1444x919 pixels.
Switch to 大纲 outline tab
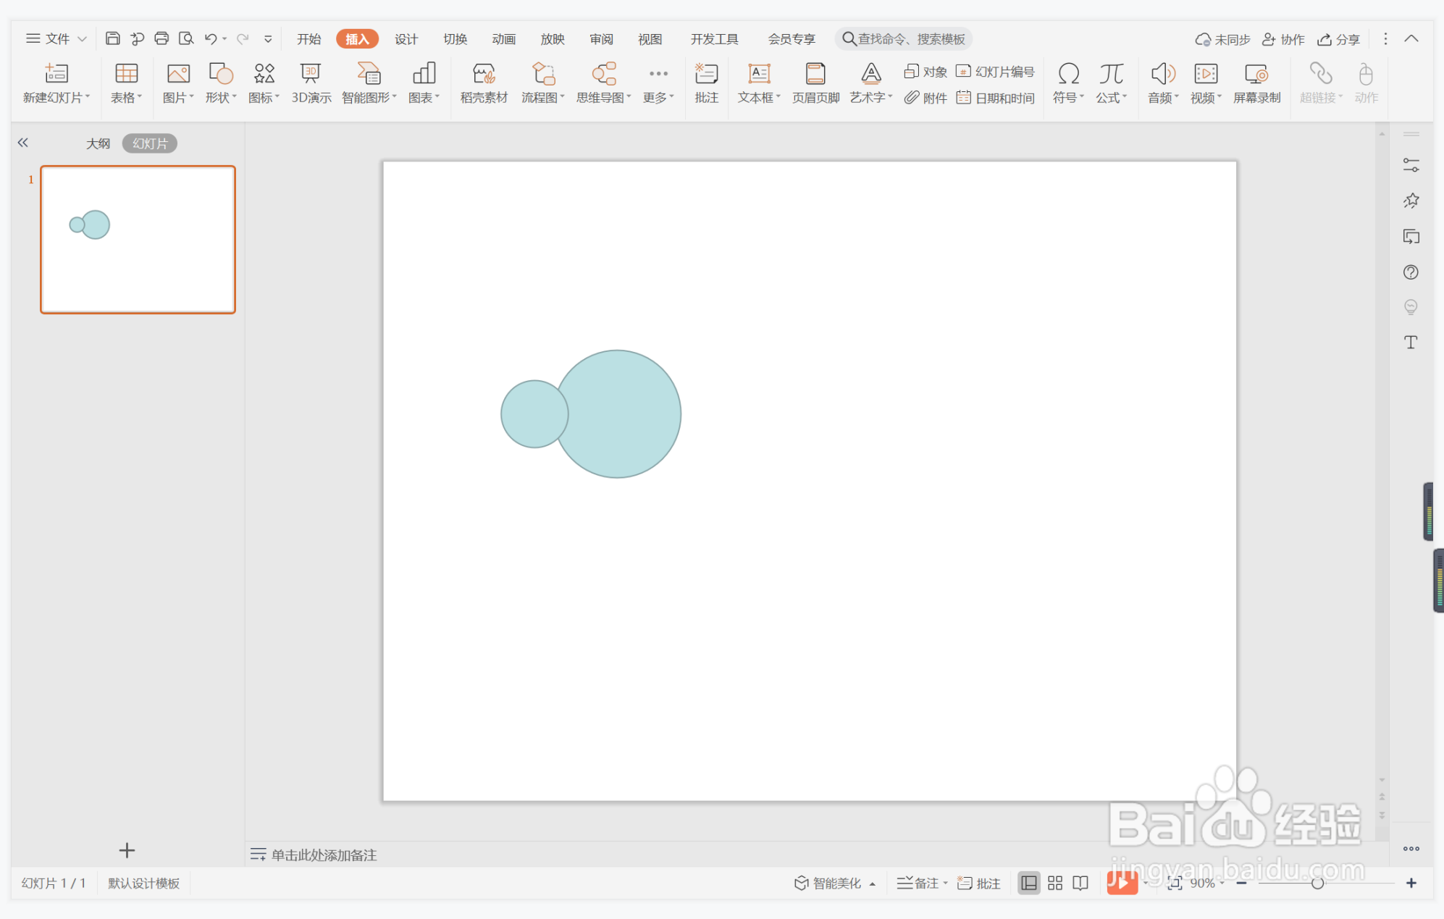(98, 143)
